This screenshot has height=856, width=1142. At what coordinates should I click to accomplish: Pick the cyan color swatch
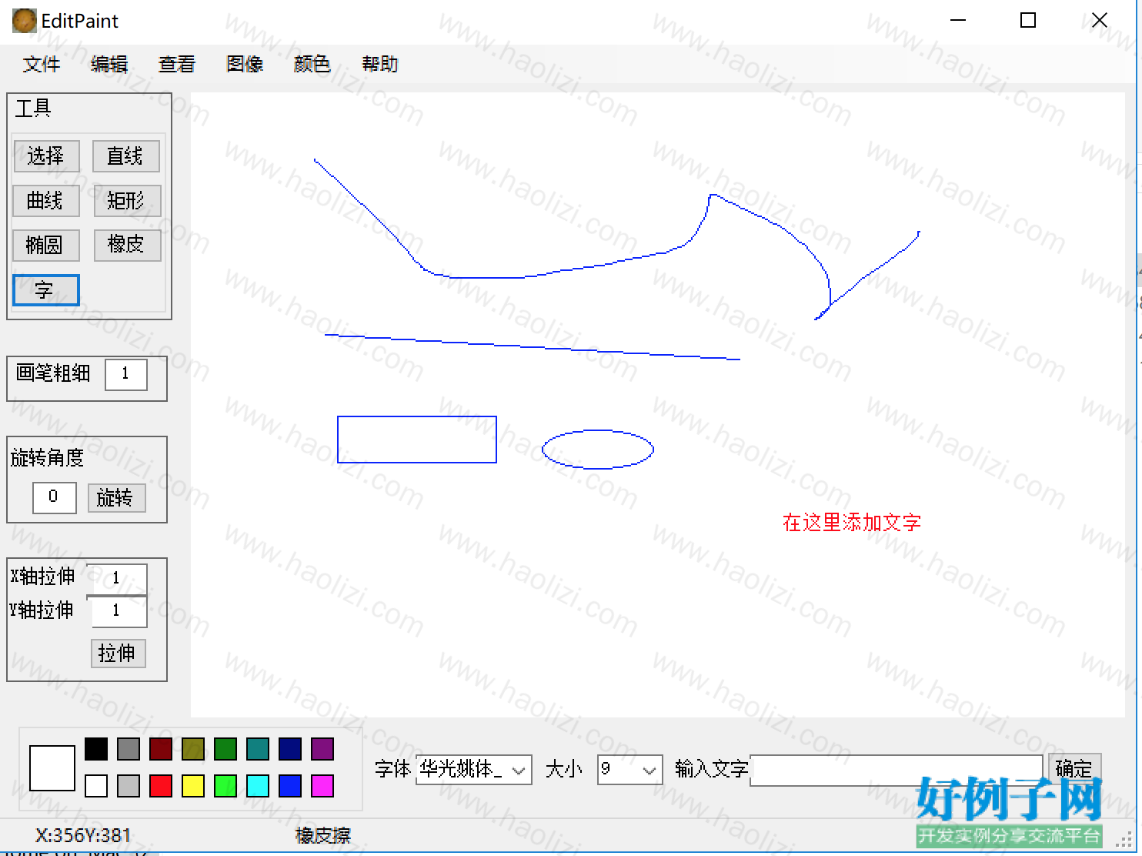258,786
